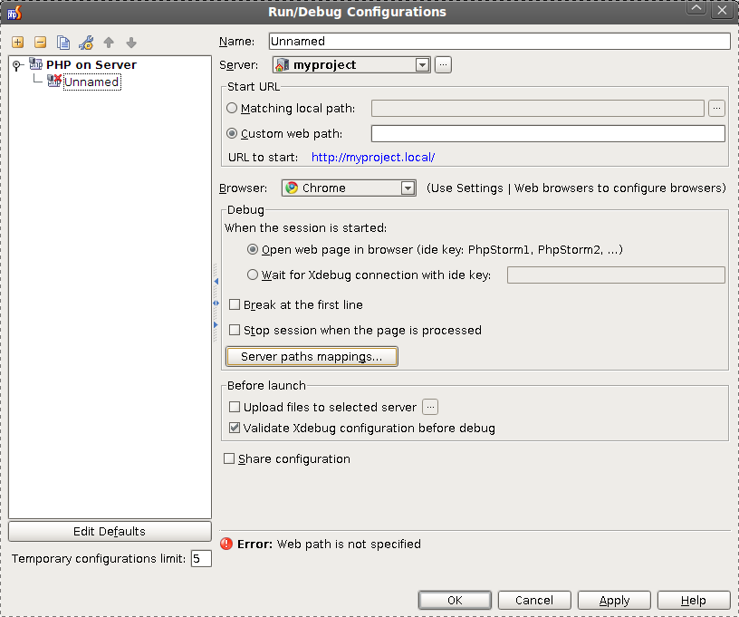Click the PhpStorm logo in the title bar
This screenshot has width=739, height=617.
point(14,13)
